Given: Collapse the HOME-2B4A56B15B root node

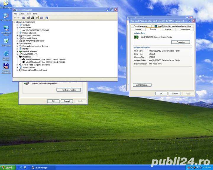Looking at the screenshot, I should click(14, 22).
